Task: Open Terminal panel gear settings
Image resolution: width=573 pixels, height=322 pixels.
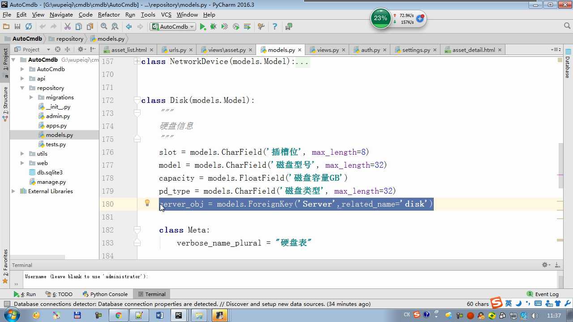Action: (x=546, y=265)
